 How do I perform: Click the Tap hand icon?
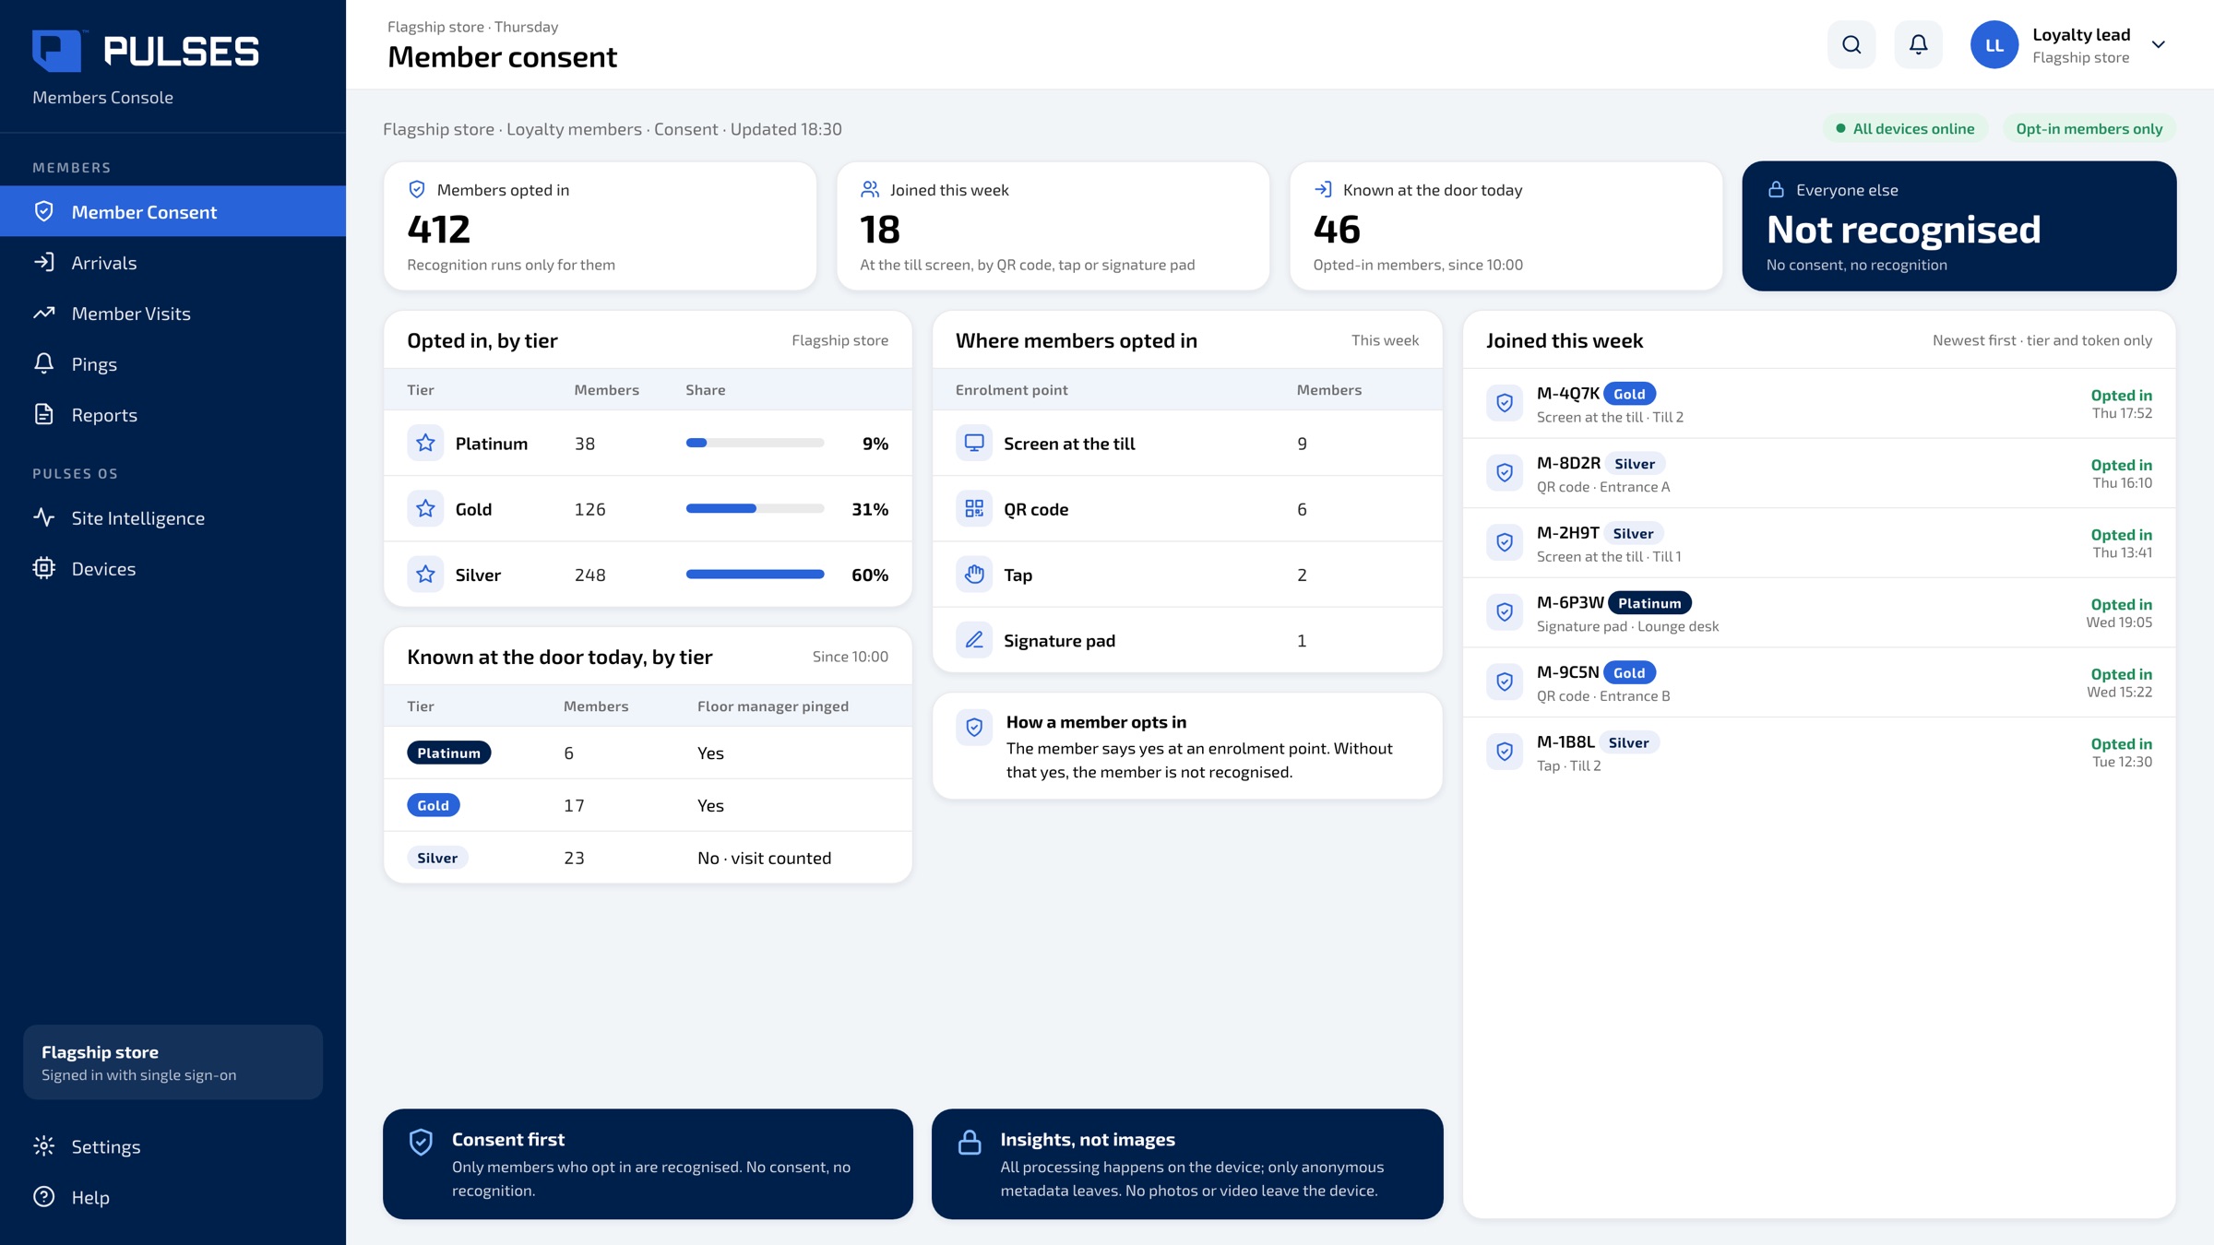tap(974, 574)
